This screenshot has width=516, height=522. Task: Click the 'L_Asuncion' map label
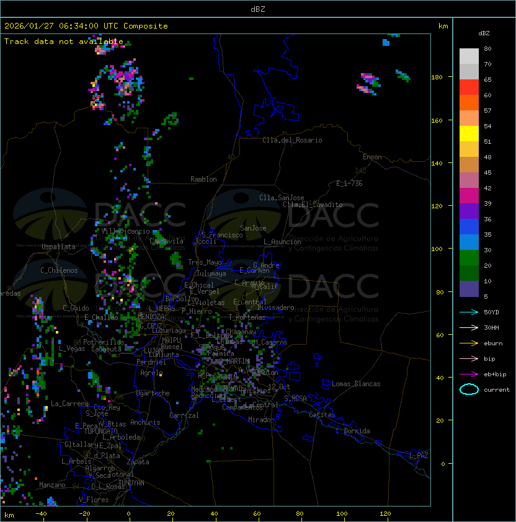pyautogui.click(x=282, y=242)
